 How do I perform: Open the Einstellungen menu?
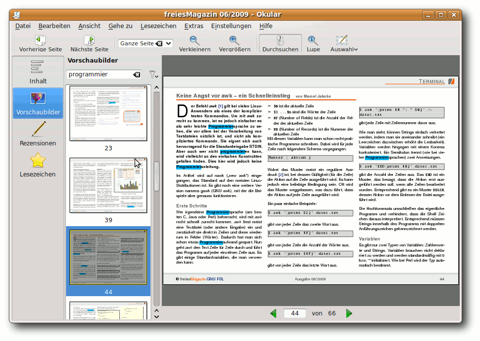click(x=231, y=26)
